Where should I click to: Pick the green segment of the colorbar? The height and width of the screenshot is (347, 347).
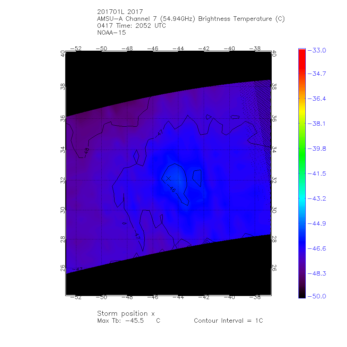click(302, 155)
